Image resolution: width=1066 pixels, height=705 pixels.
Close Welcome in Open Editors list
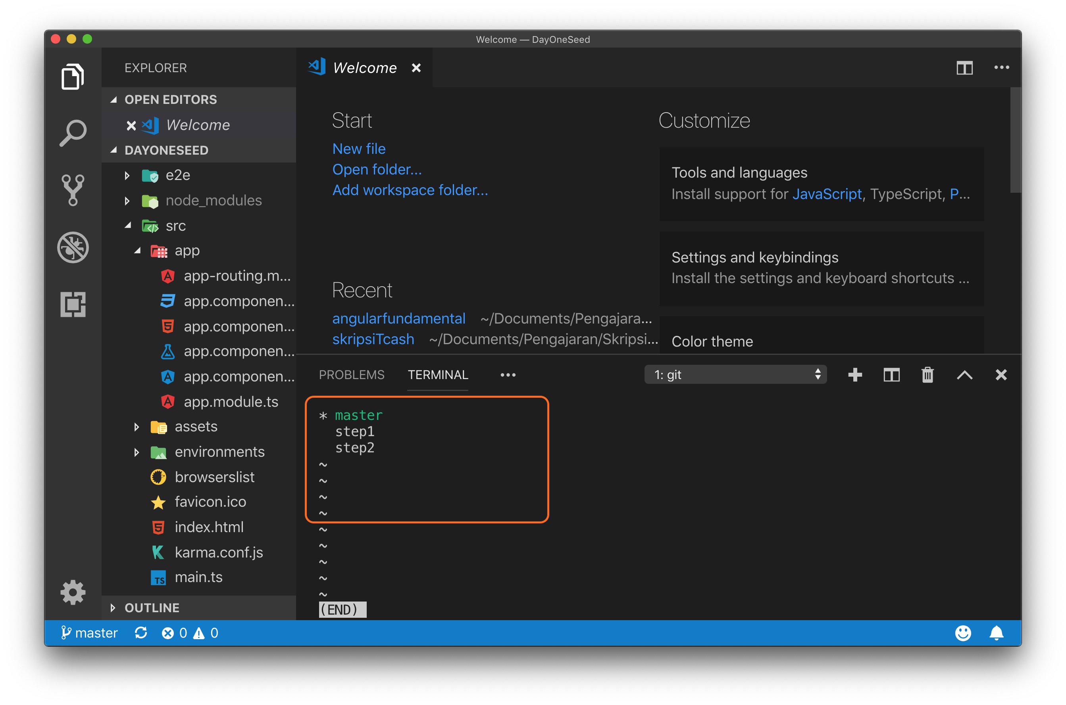tap(131, 125)
